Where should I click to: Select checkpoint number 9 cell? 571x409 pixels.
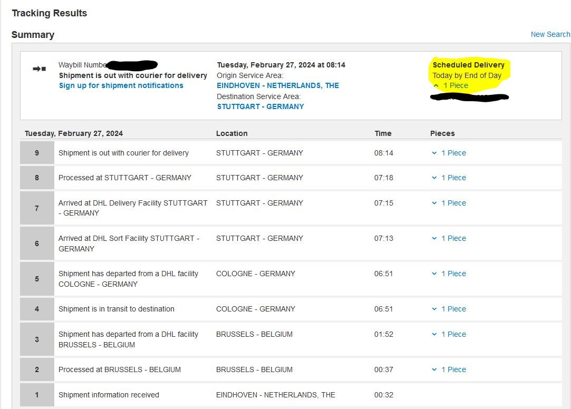click(x=37, y=153)
